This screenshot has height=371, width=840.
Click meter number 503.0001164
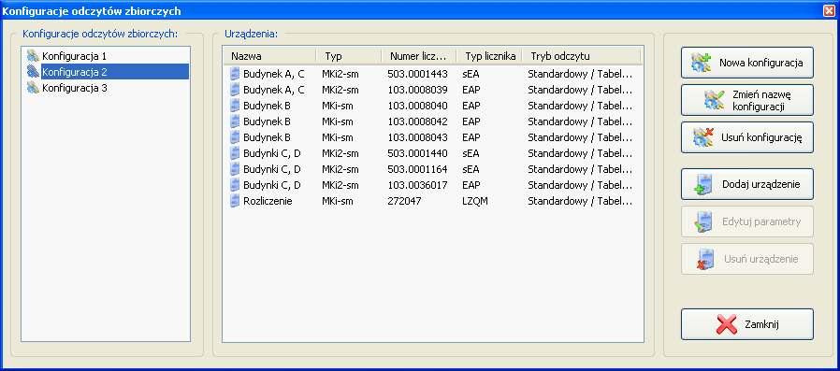(417, 169)
